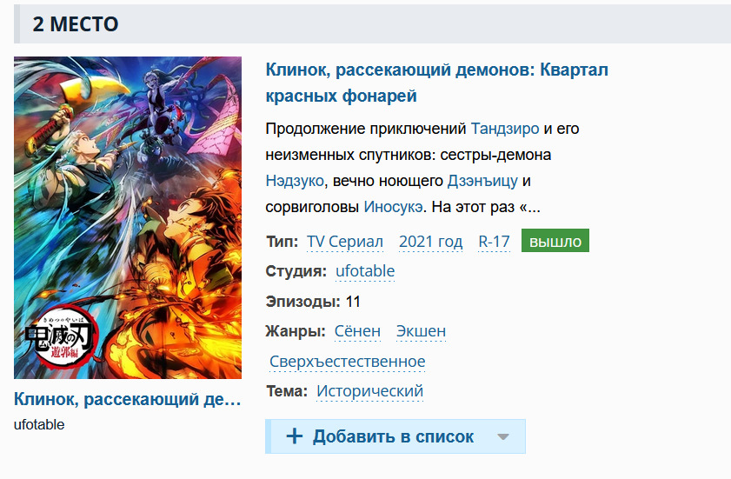Image resolution: width=731 pixels, height=479 pixels.
Task: Filter by 2021 год link
Action: pyautogui.click(x=431, y=242)
